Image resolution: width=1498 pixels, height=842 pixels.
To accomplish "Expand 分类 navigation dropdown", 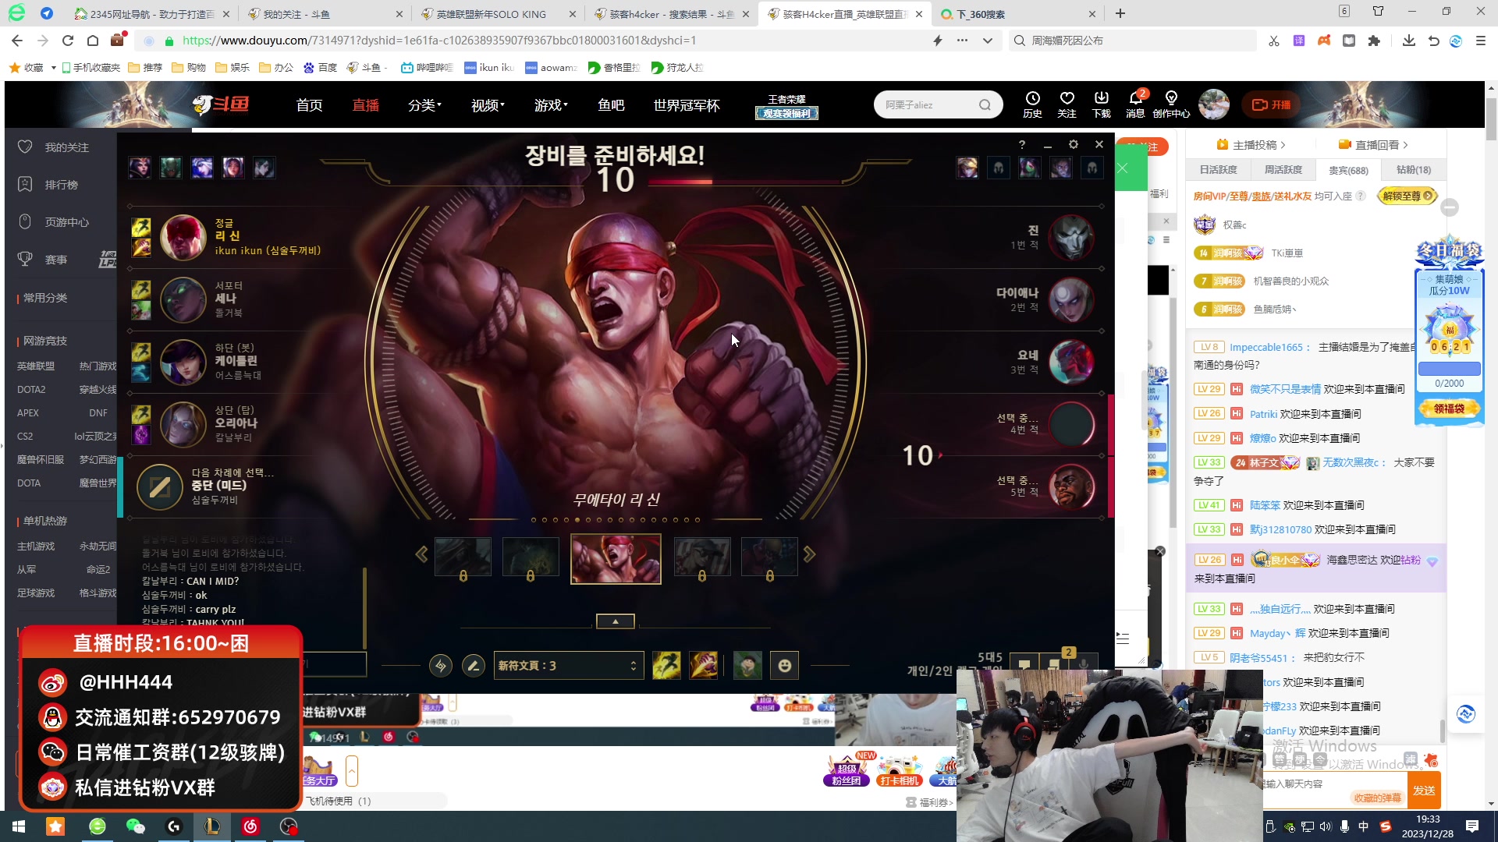I will tap(424, 105).
